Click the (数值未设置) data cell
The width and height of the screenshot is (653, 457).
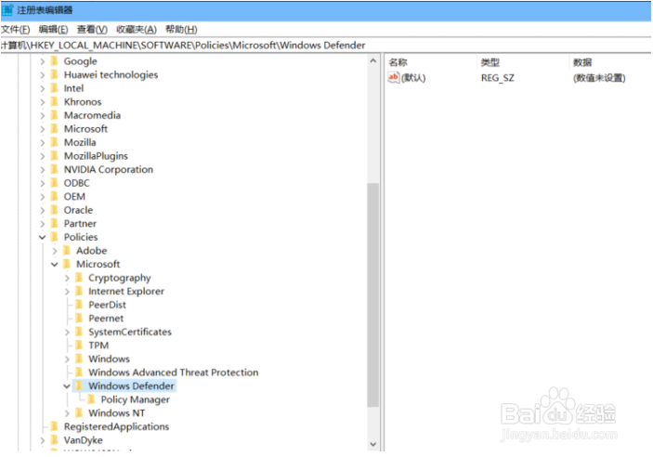(x=599, y=78)
